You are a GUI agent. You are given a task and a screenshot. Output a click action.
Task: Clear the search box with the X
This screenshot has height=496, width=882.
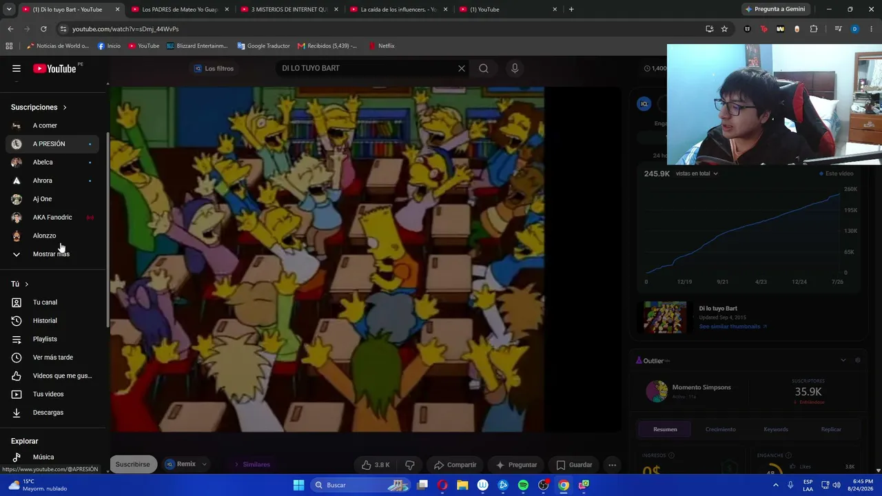click(462, 68)
